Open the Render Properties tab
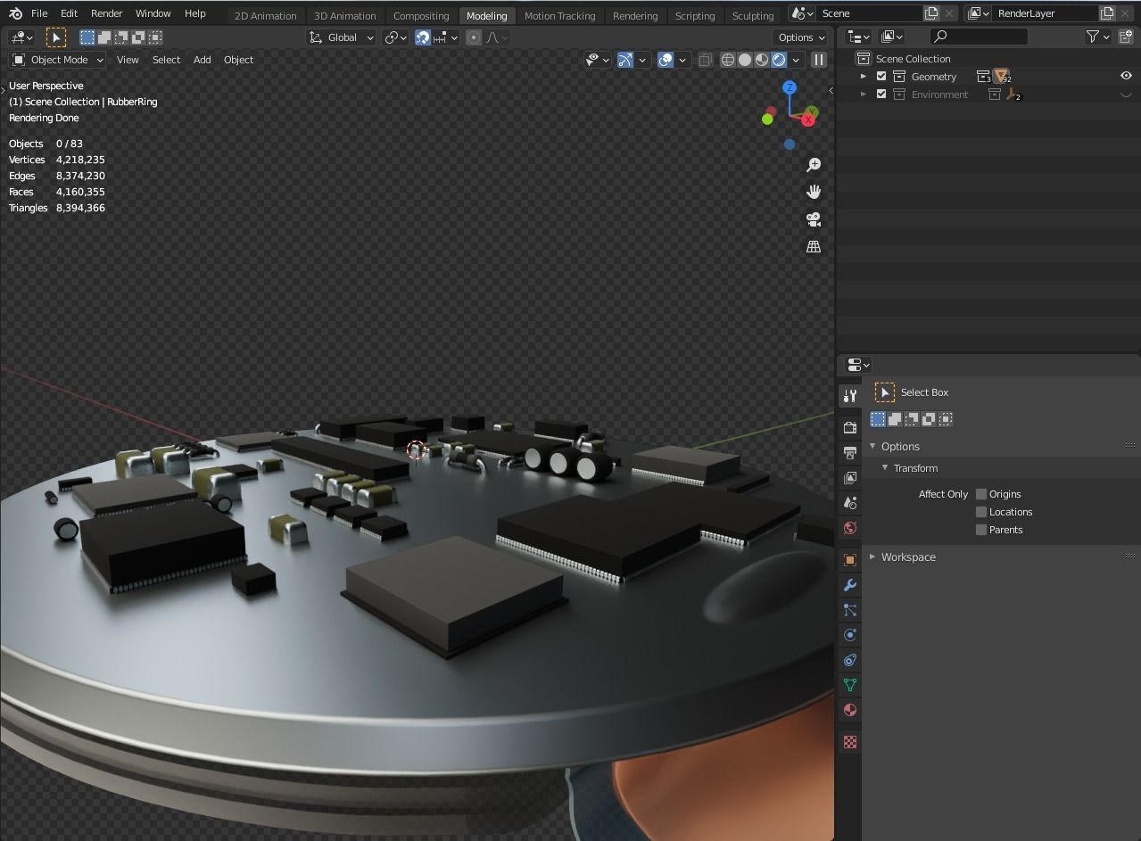 pyautogui.click(x=849, y=427)
